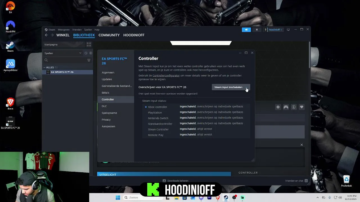Click the Steam back arrow

click(46, 35)
